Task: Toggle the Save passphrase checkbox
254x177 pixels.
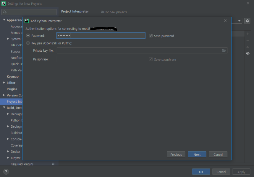Action: coord(151,59)
